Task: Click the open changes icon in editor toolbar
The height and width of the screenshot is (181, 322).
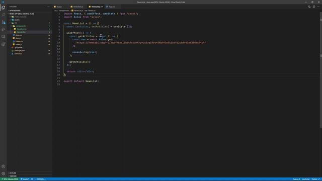Action: (x=309, y=7)
